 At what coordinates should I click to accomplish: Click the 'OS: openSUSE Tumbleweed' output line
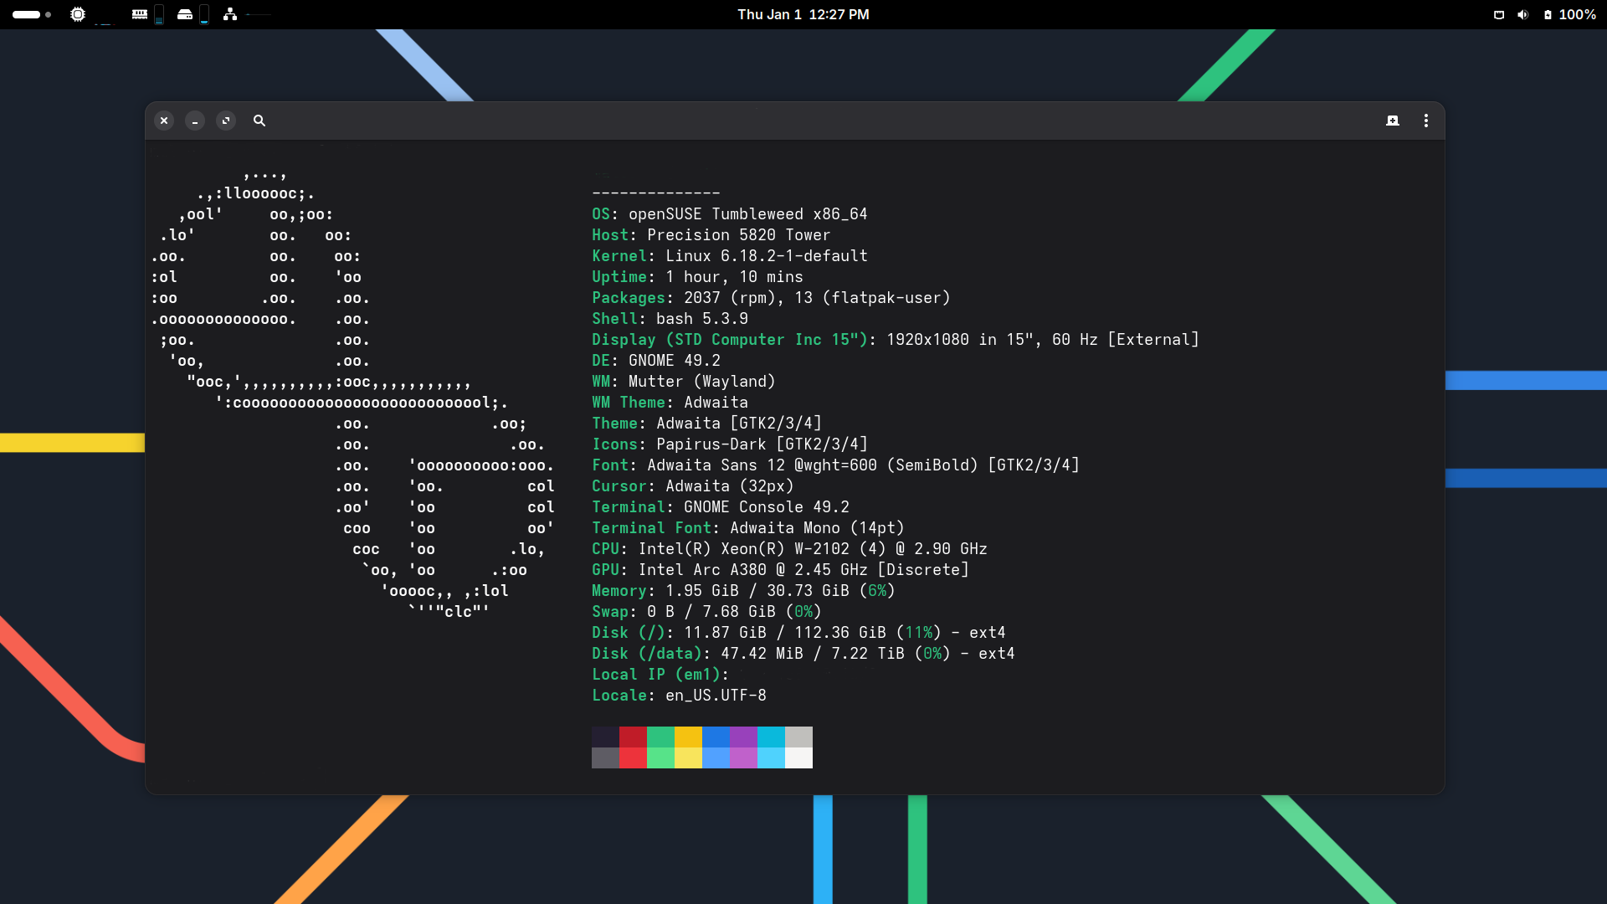(x=729, y=214)
